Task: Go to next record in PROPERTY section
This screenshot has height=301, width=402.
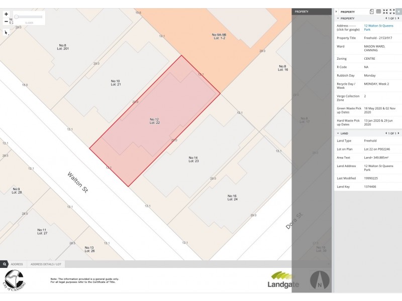Action: 399,18
